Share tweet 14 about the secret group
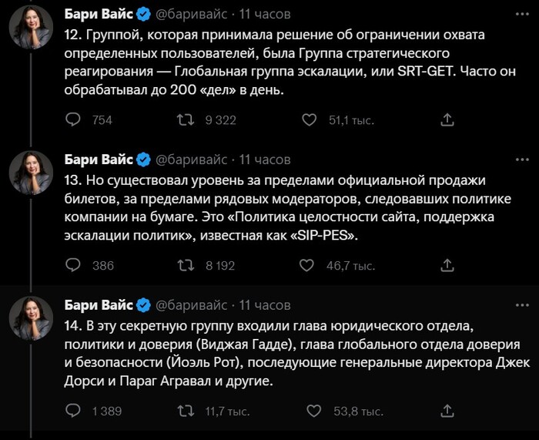The height and width of the screenshot is (440, 539). (x=447, y=411)
